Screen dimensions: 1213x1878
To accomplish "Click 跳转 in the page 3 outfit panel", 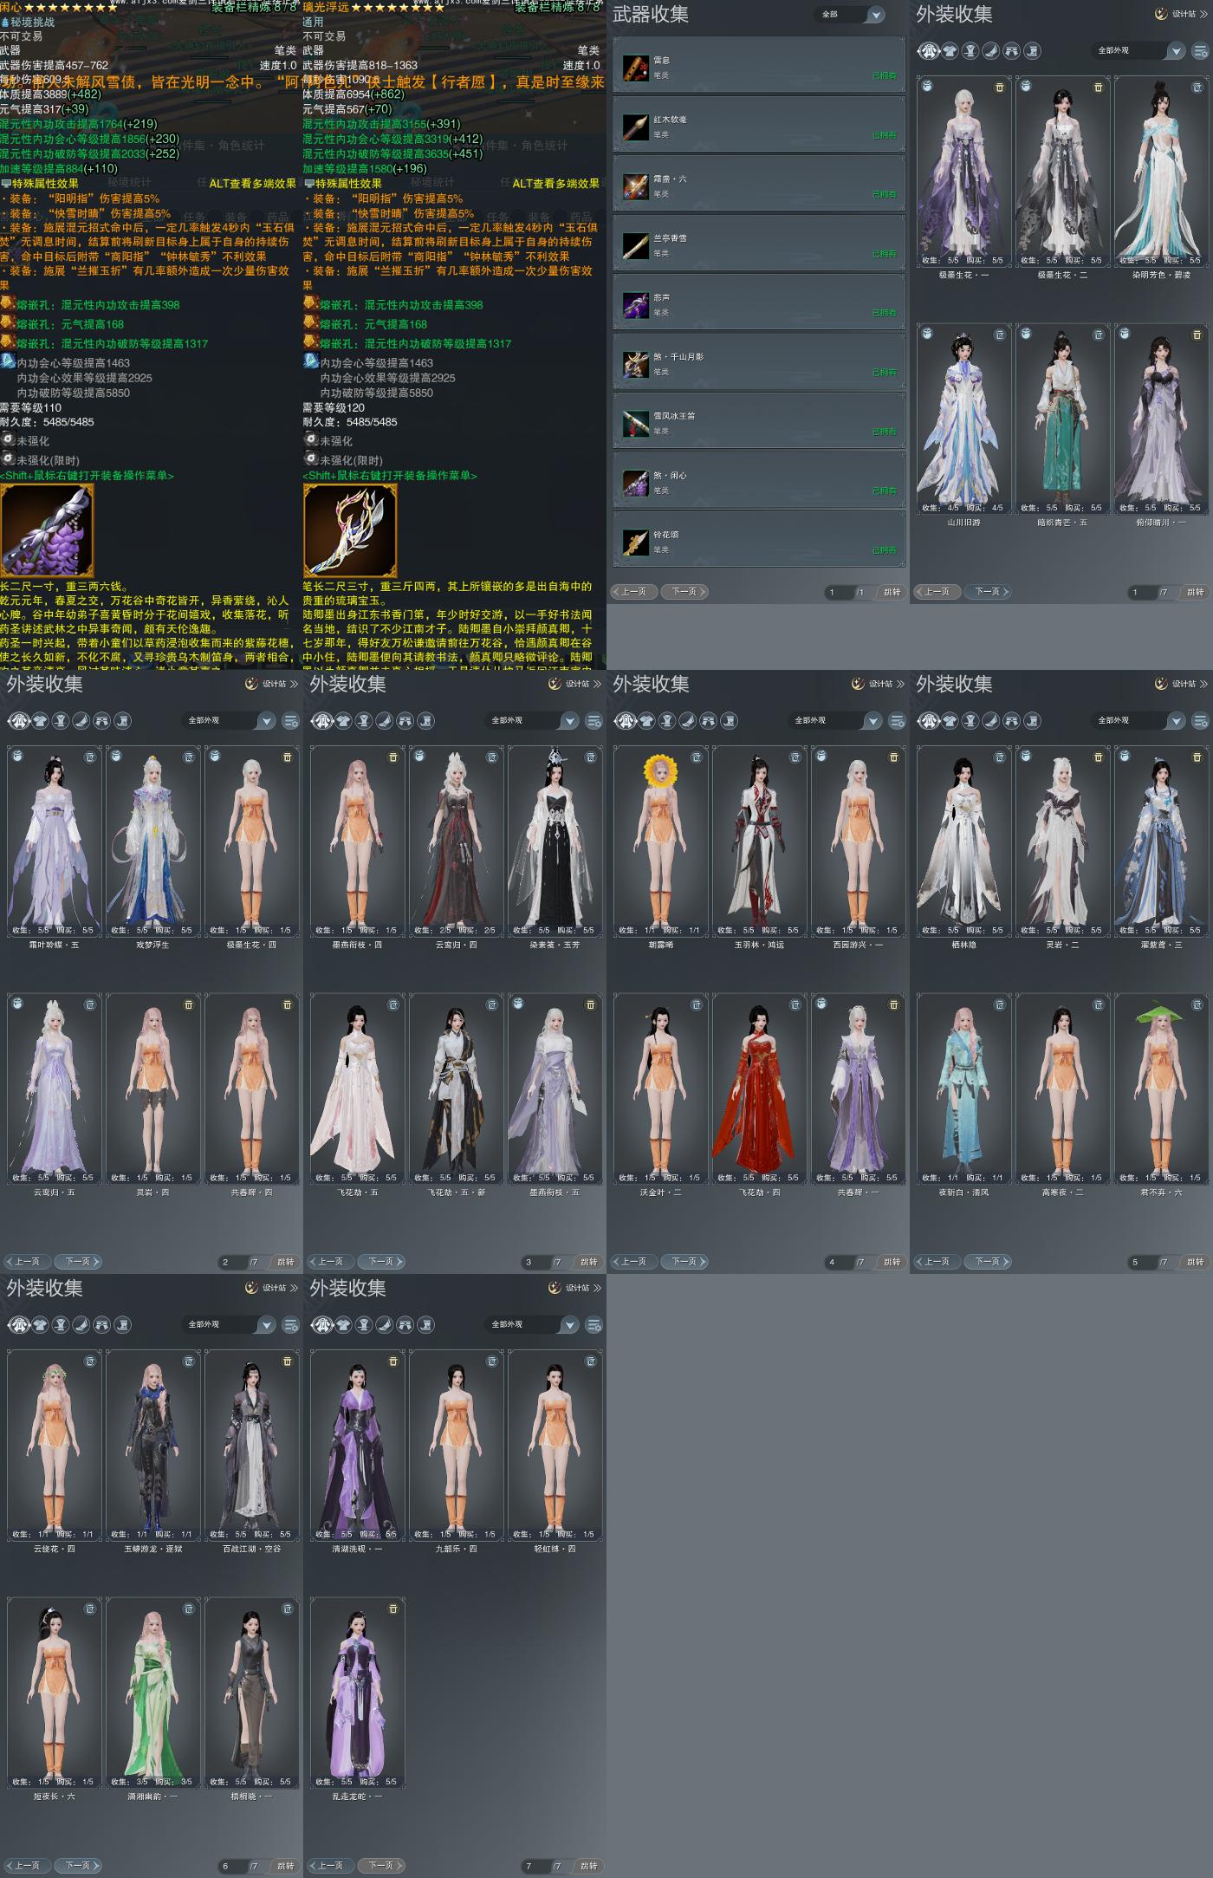I will tap(588, 1262).
